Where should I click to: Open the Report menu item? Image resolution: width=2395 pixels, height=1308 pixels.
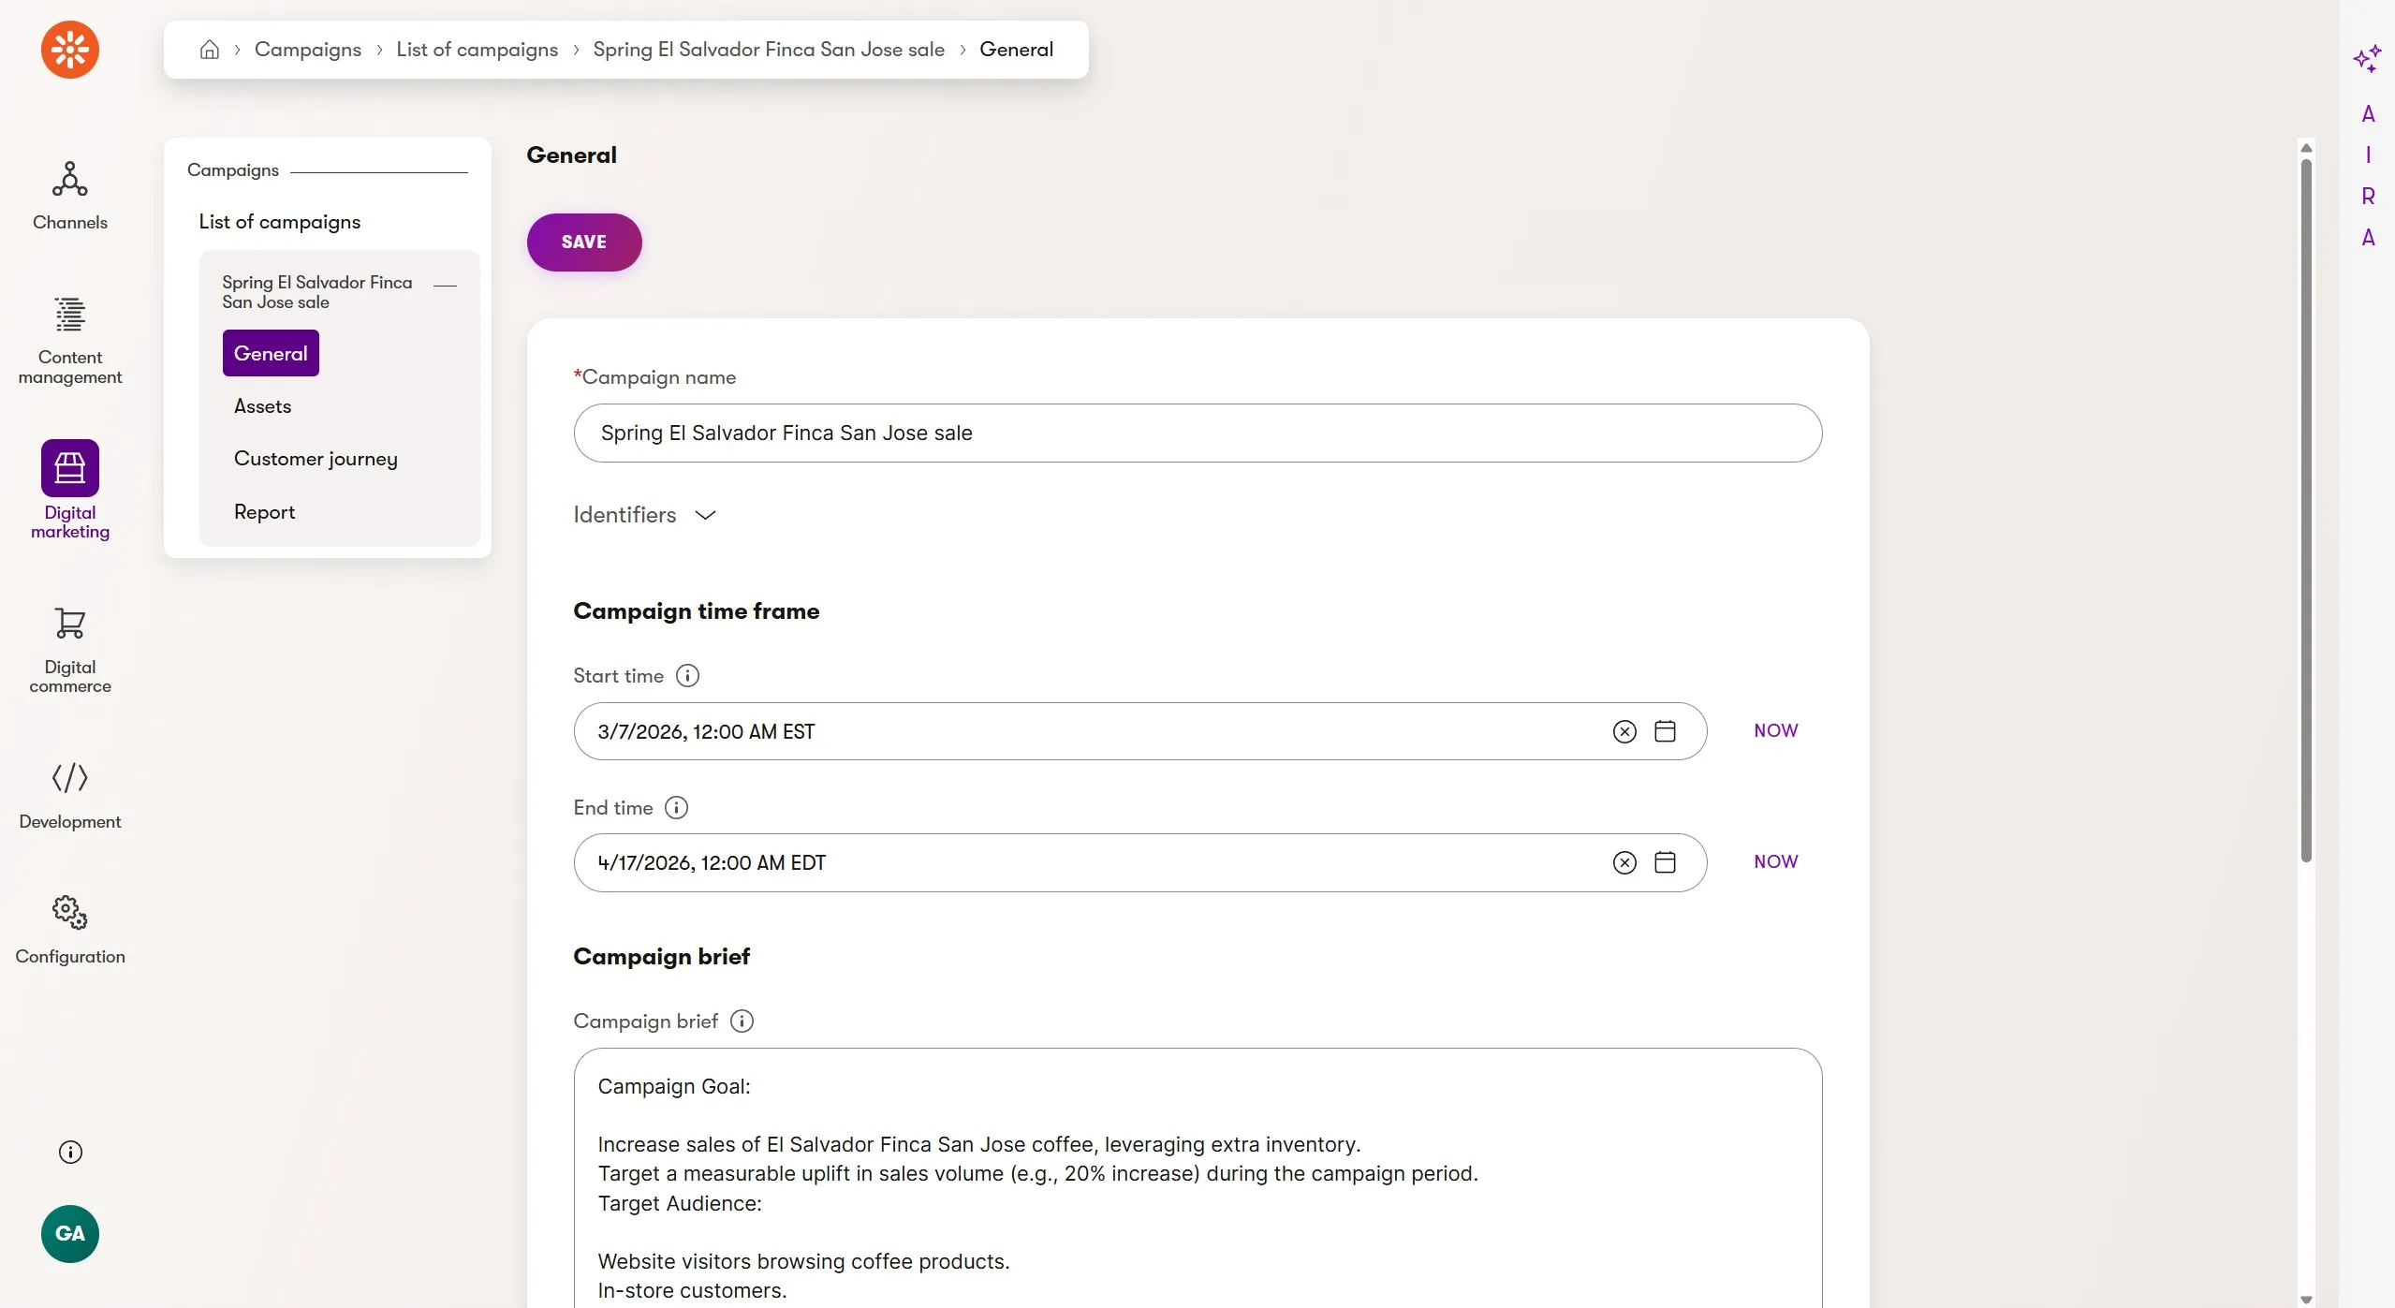tap(264, 512)
